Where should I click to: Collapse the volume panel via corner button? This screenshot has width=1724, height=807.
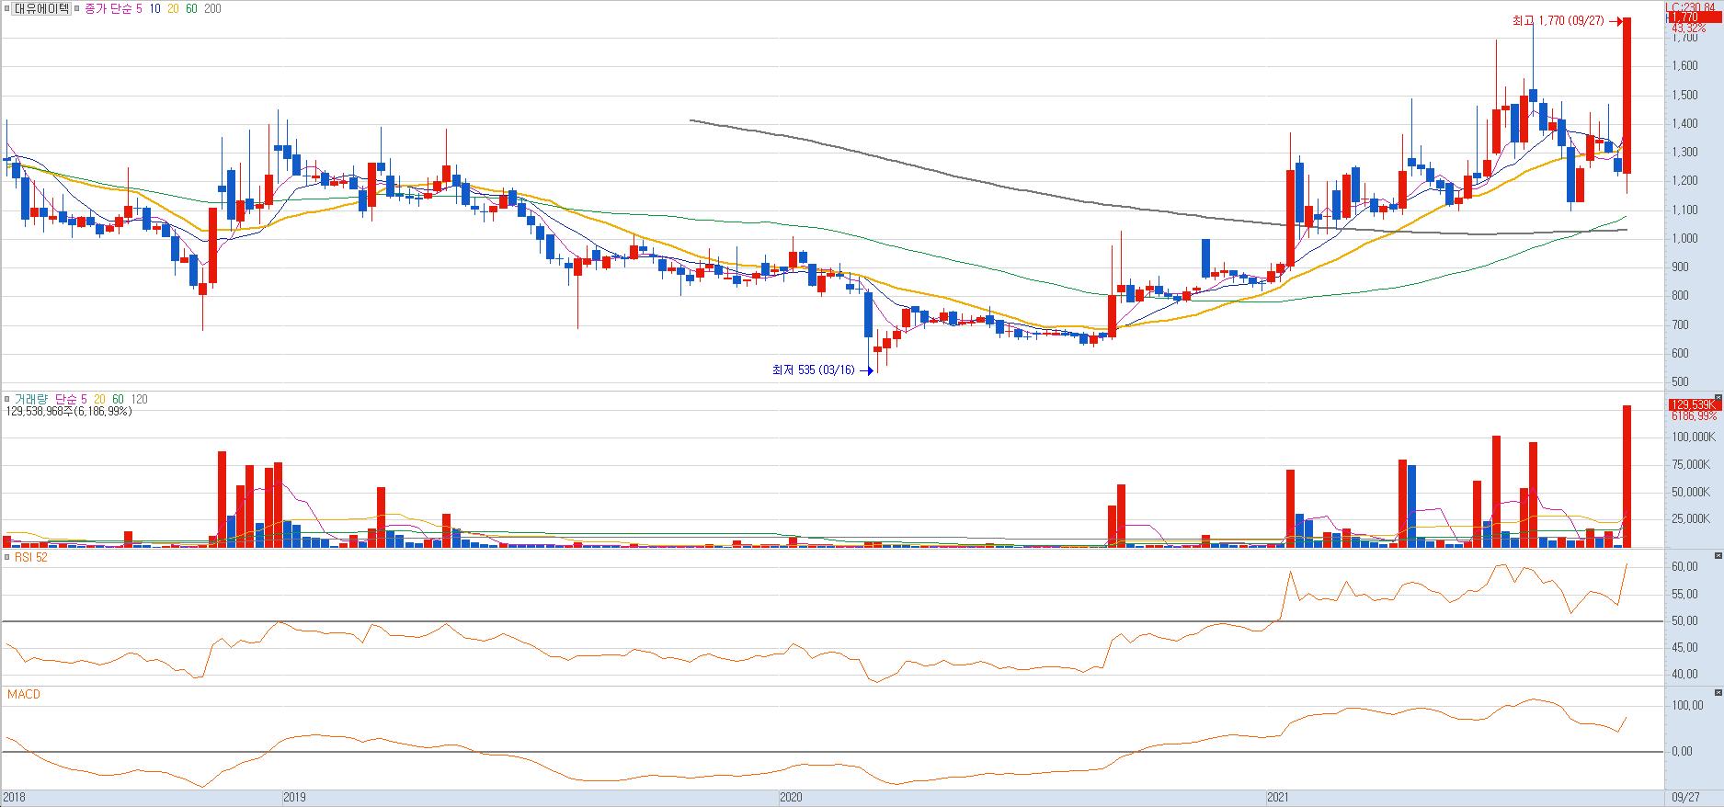point(1718,399)
